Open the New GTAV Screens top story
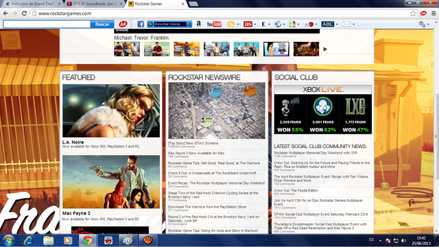 [x=193, y=143]
